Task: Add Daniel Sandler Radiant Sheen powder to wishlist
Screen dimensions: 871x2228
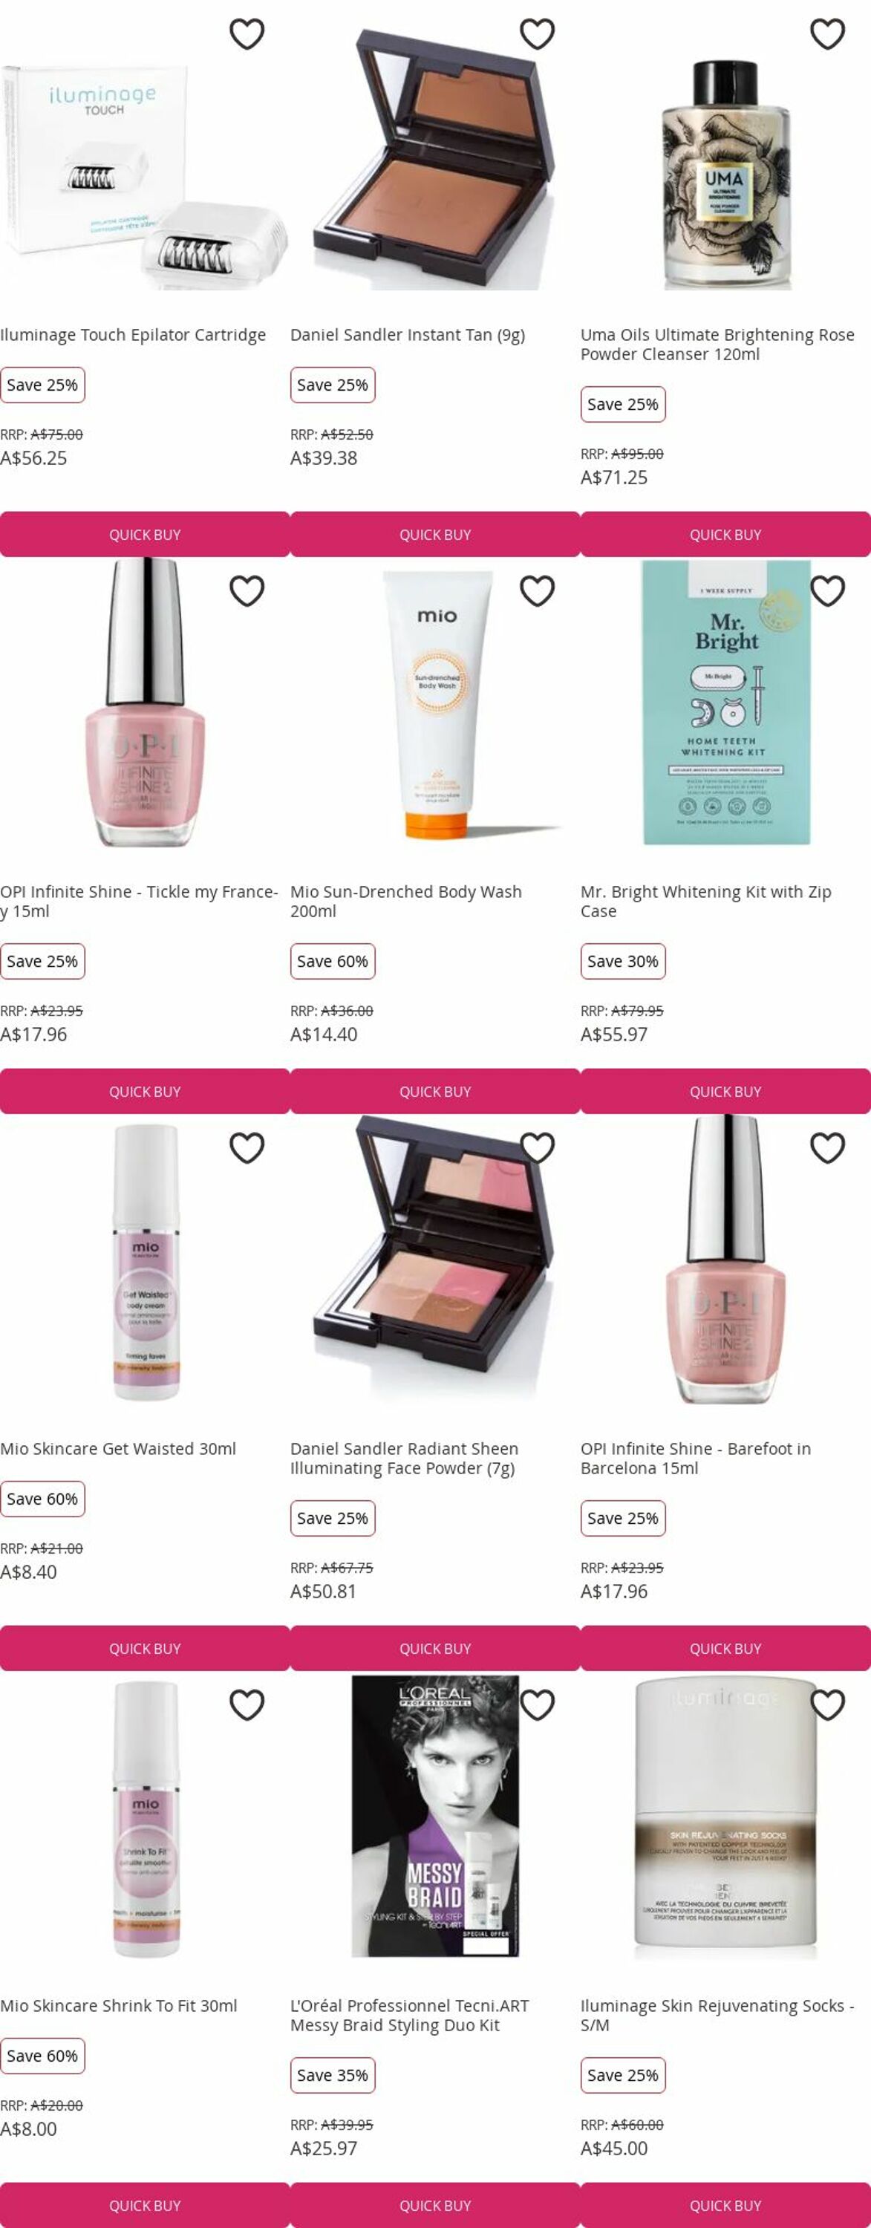Action: [x=537, y=1147]
